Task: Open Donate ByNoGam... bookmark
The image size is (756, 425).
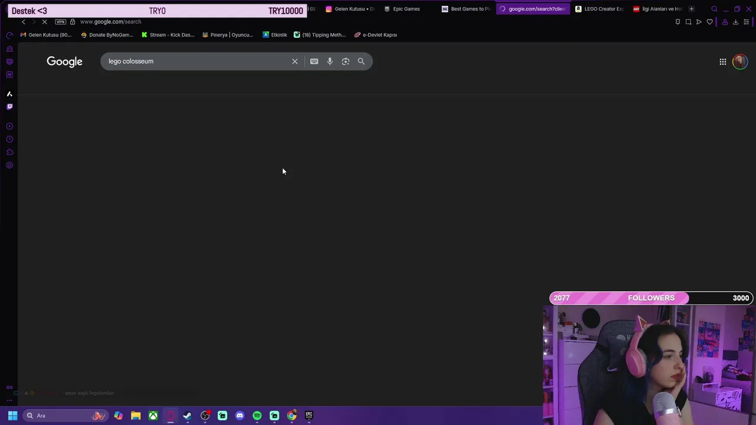Action: 107,35
